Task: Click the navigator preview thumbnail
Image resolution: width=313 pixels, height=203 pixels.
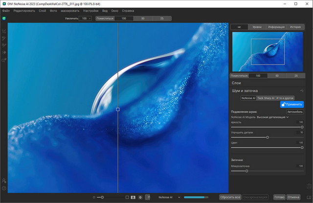Action: (x=267, y=51)
